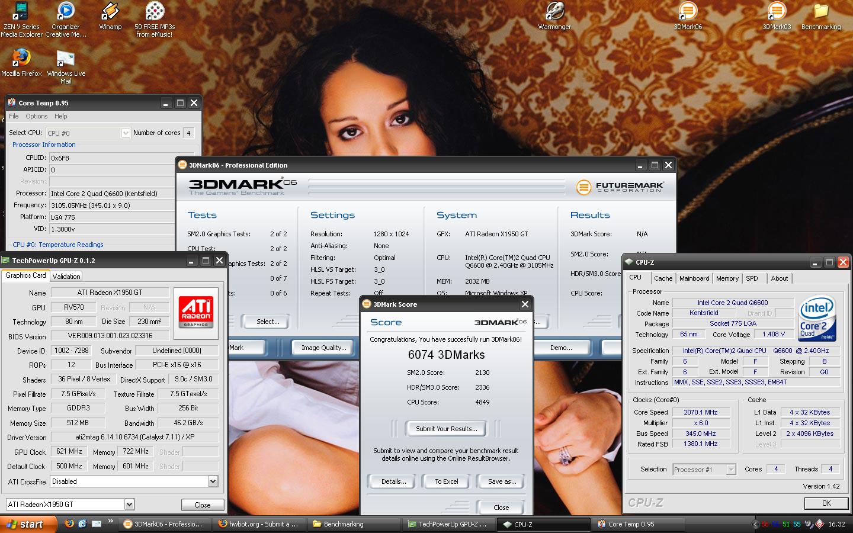The image size is (853, 533).
Task: Click the CPU-Z title bar icon
Action: pyautogui.click(x=629, y=262)
